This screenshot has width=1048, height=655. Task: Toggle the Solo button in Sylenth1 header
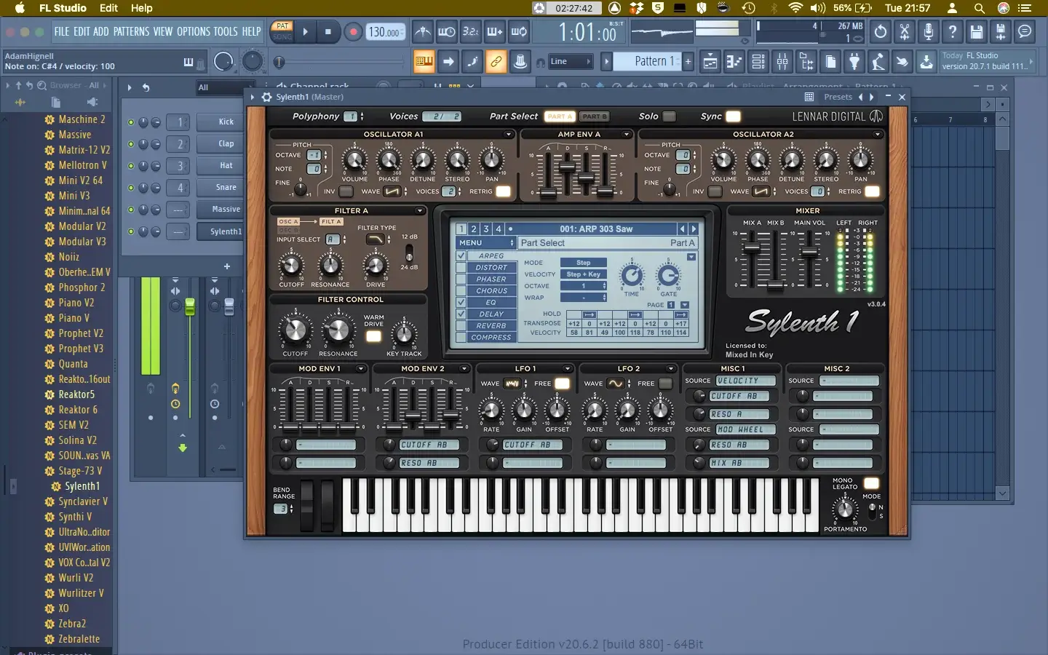point(670,116)
